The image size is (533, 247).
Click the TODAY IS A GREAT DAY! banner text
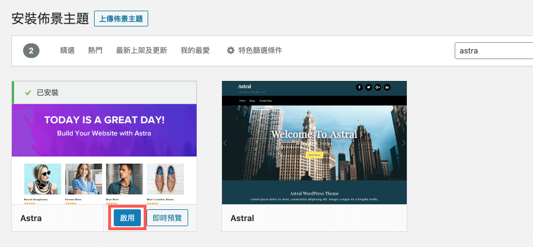104,120
